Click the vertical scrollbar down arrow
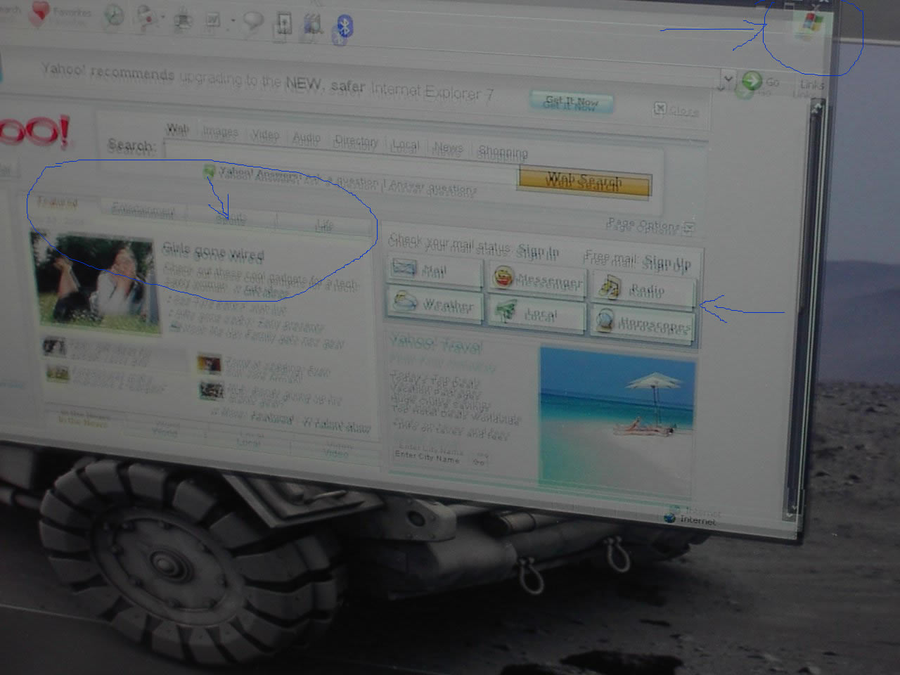900x675 pixels. click(791, 513)
